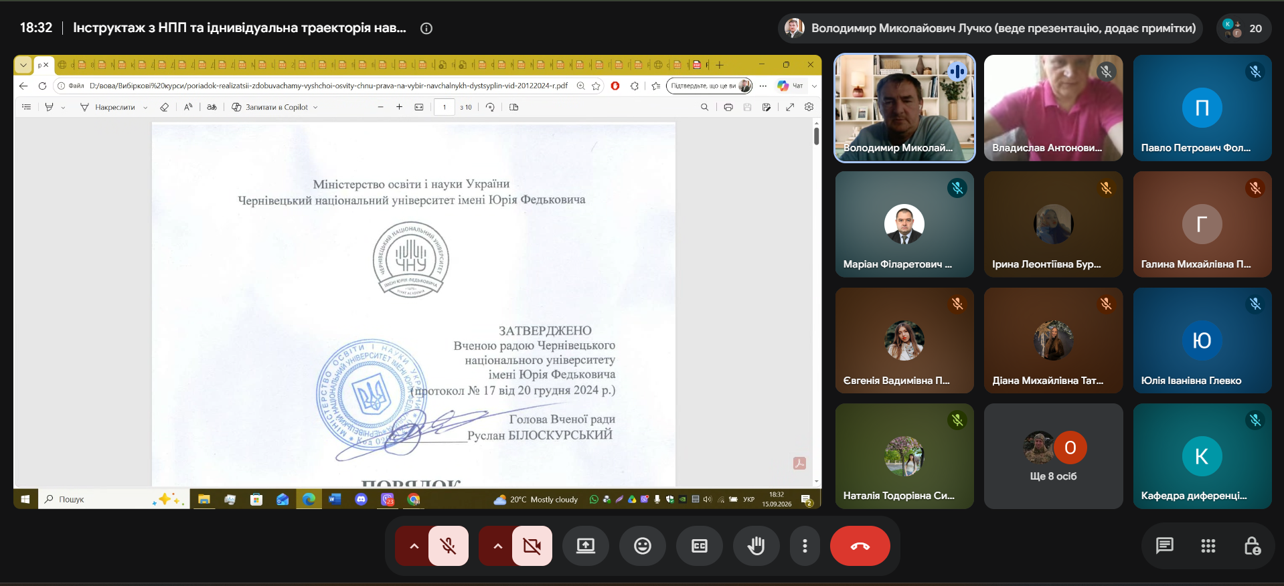Image resolution: width=1284 pixels, height=586 pixels.
Task: Search inside the PDF document
Action: click(704, 107)
